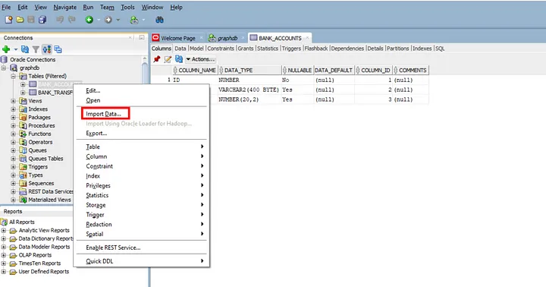
Task: Click the VARCHAR2(400 BYTE) cell
Action: point(249,90)
